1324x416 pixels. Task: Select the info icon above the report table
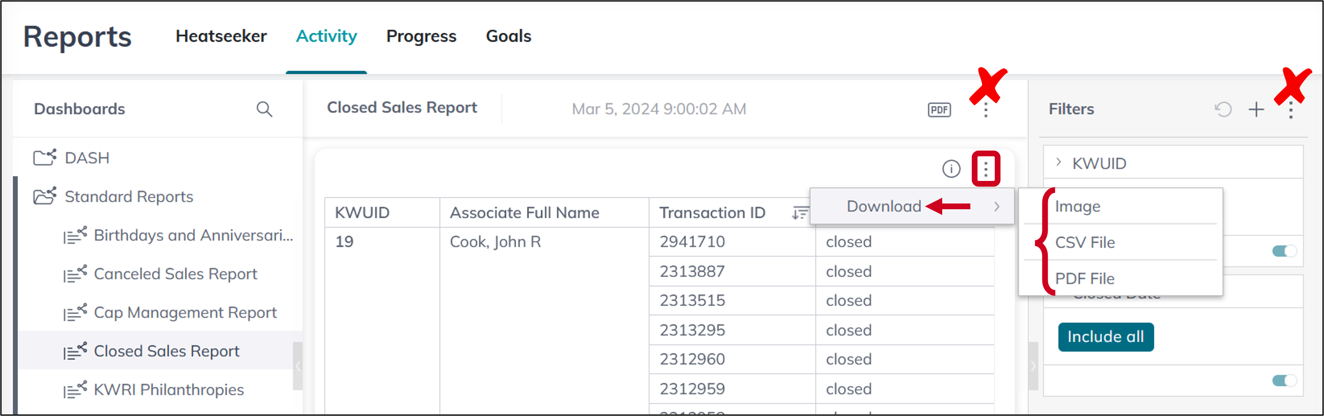click(950, 168)
